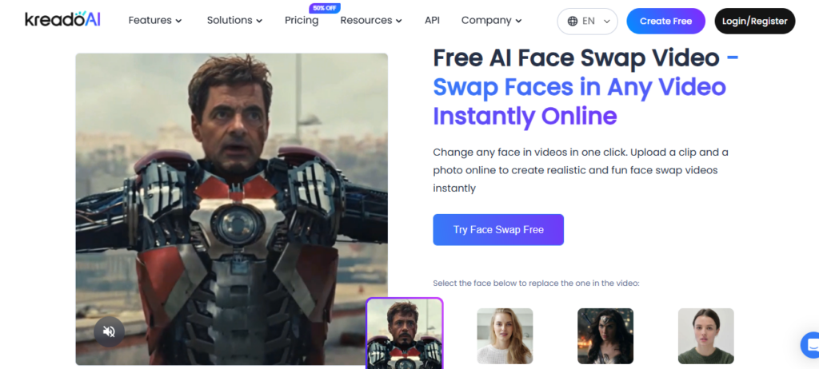Select the tiara warrior woman face thumbnail
This screenshot has width=819, height=369.
[x=605, y=336]
